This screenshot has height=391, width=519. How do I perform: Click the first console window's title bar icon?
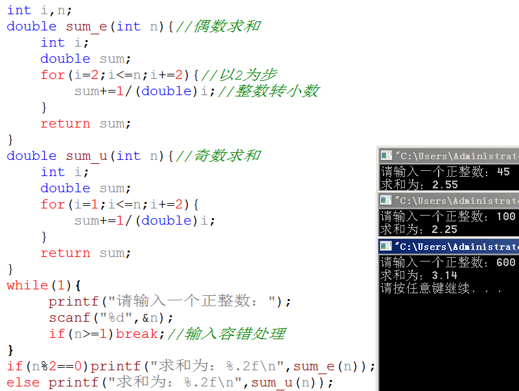pyautogui.click(x=386, y=155)
